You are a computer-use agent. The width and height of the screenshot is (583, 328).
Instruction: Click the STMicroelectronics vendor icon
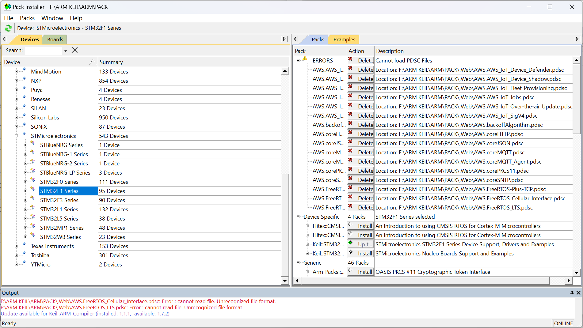[x=24, y=134]
